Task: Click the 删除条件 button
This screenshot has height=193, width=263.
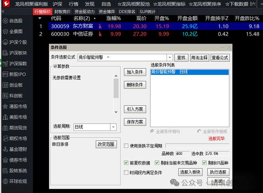Action: (135, 85)
